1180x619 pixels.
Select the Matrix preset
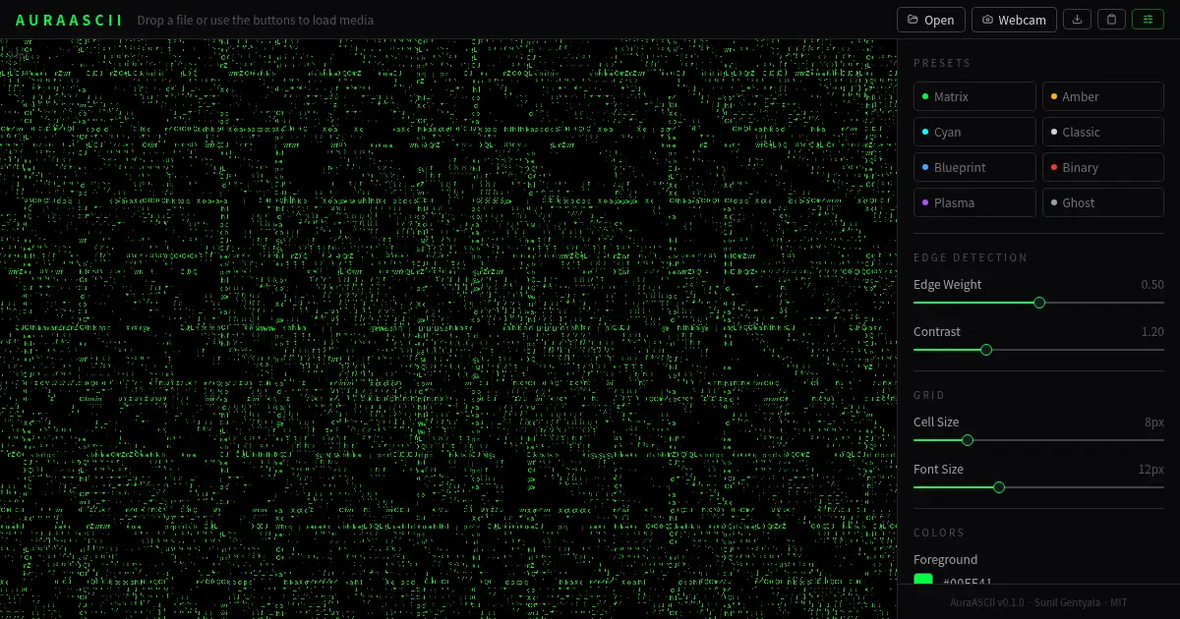[x=974, y=96]
